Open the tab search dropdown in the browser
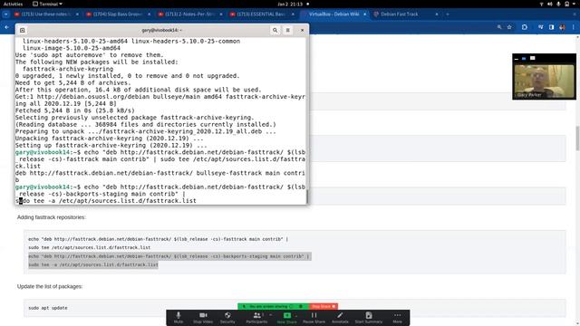Screen dimensions: 580x326 pyautogui.click(x=6, y=14)
